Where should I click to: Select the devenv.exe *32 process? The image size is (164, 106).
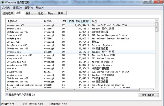pyautogui.click(x=81, y=25)
